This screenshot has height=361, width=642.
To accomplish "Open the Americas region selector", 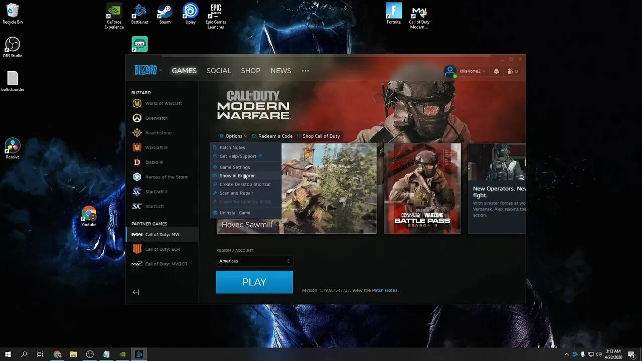I will (254, 261).
